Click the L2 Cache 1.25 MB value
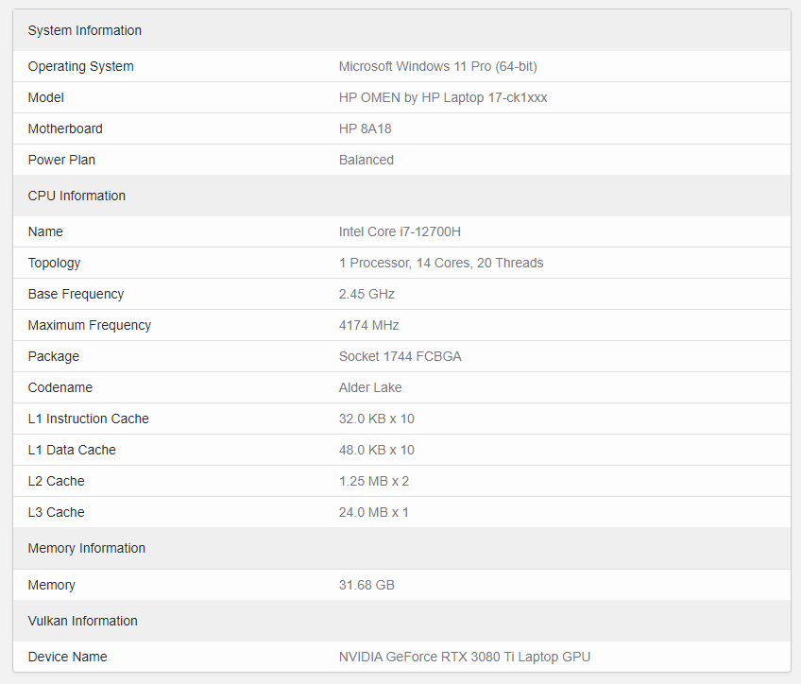 click(374, 481)
